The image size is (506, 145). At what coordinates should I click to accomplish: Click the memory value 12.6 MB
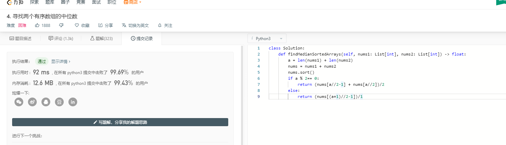pos(43,83)
